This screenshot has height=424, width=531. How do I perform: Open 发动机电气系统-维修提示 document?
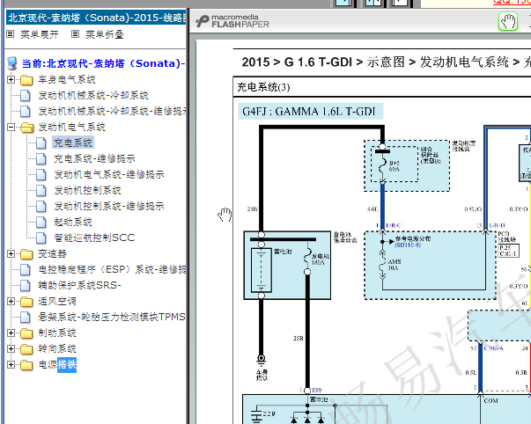[x=109, y=174]
